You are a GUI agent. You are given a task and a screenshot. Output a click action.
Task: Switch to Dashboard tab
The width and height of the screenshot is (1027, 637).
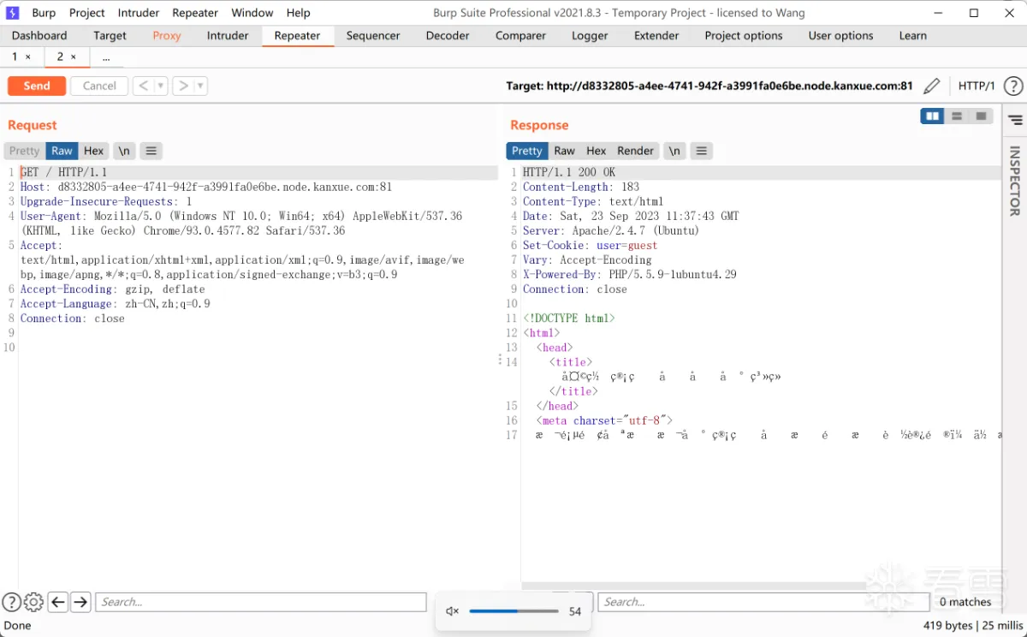(39, 35)
